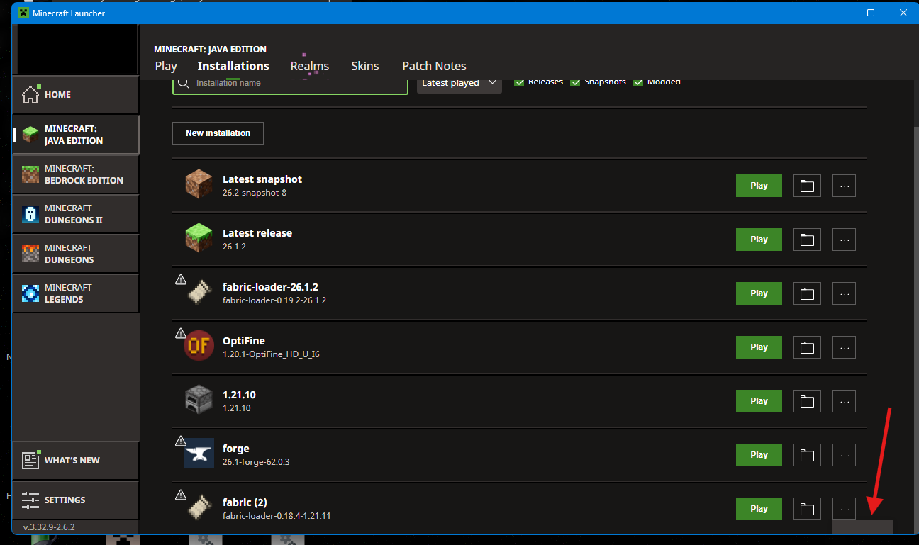
Task: Click the version text 26.2-snapshot-8
Action: 255,193
